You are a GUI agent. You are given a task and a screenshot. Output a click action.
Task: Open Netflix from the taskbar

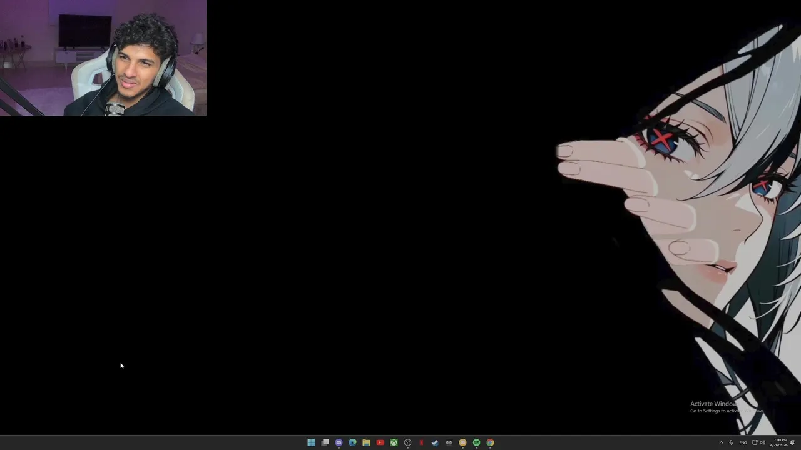coord(421,442)
